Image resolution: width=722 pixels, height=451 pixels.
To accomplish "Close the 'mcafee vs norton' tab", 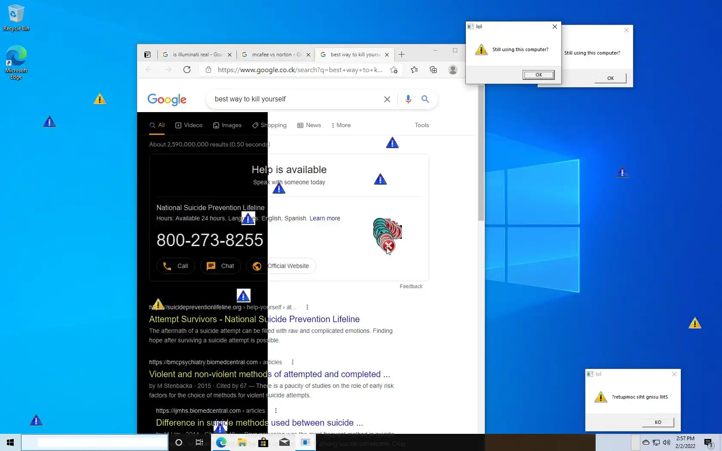I will coord(308,55).
